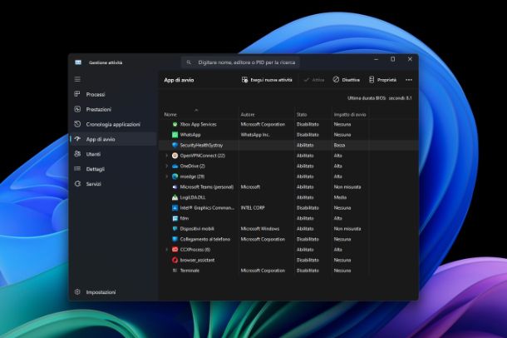Select Collegamento al telefono row name
507x338 pixels.
point(205,239)
